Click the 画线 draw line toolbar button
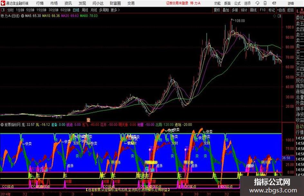This screenshot has height=196, width=304. pos(253,10)
